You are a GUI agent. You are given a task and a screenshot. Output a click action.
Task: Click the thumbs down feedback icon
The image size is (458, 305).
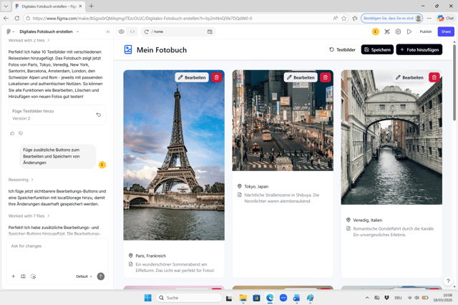[21, 133]
